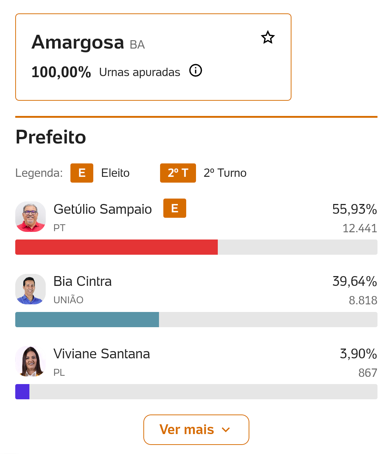This screenshot has height=454, width=392.
Task: Click the info icon beside Urnas apuradas
Action: (x=196, y=70)
